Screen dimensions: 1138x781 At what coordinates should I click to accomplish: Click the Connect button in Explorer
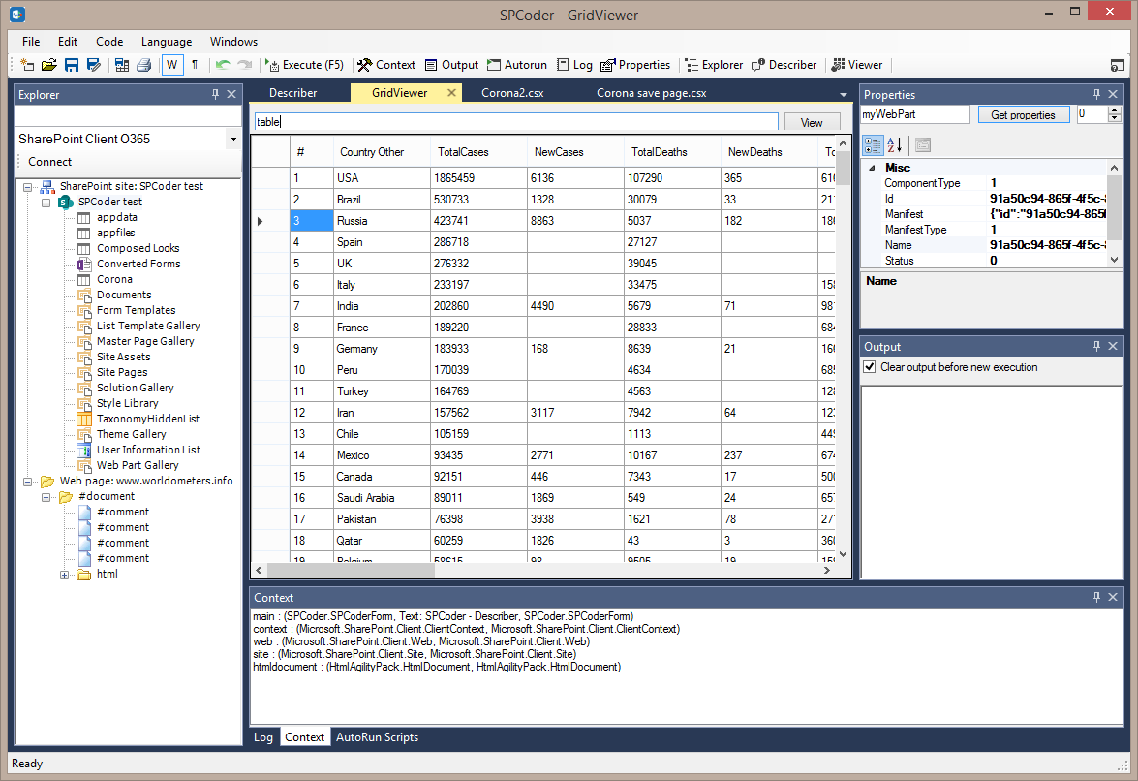coord(49,162)
